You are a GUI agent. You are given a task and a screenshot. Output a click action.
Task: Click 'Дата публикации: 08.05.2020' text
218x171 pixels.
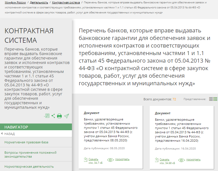104,148
